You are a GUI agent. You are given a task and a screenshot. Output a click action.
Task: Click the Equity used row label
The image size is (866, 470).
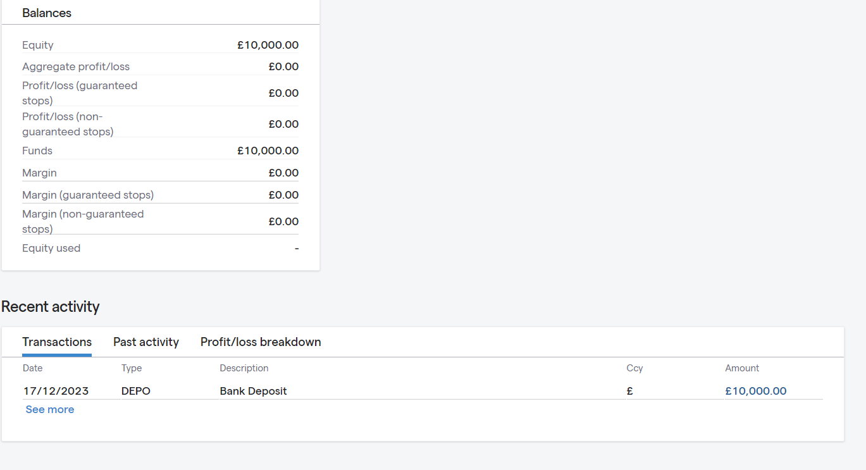tap(51, 249)
